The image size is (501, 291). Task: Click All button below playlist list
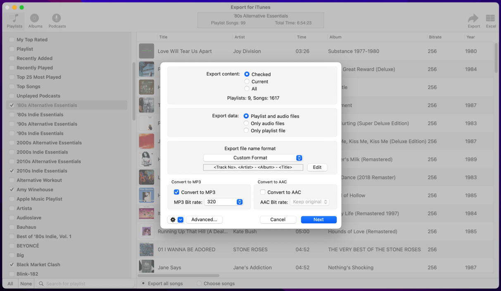(10, 284)
